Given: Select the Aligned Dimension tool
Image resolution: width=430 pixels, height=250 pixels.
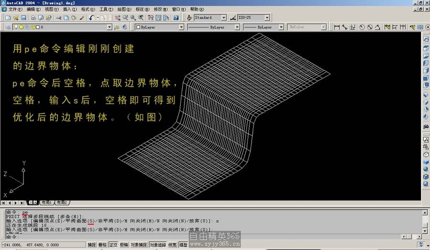Looking at the screenshot, I should click(344, 27).
